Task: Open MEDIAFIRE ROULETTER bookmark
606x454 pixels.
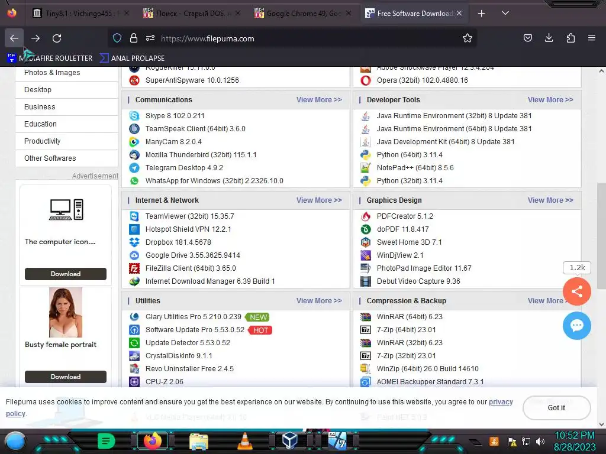Action: 50,59
